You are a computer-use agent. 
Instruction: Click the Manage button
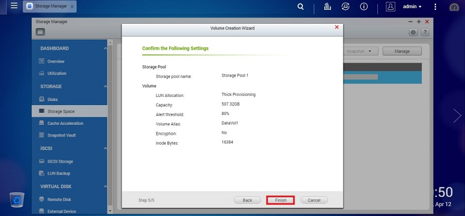[402, 51]
